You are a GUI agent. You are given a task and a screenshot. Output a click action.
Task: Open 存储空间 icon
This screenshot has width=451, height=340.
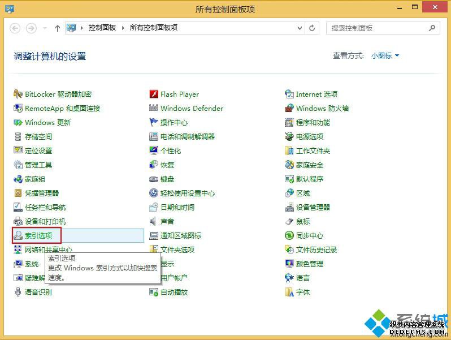(x=18, y=136)
